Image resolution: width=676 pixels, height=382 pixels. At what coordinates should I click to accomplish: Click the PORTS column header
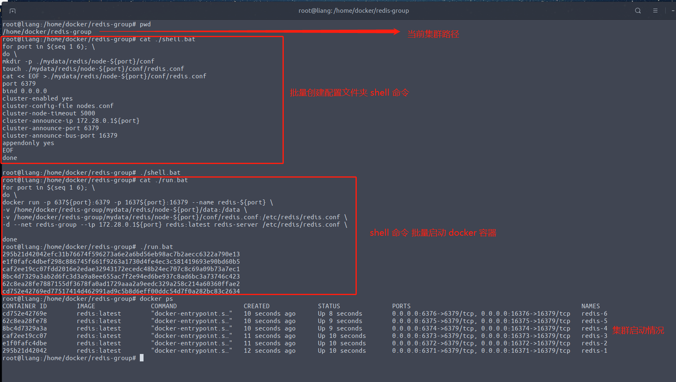coord(401,306)
